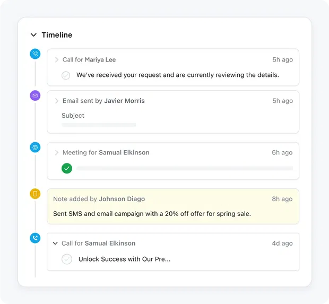Click 'Unlock Success with Our Pre...' text

124,259
